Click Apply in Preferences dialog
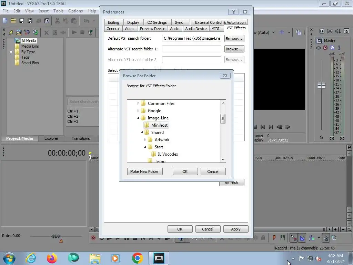Screen dimensions: 353x265 [236, 229]
